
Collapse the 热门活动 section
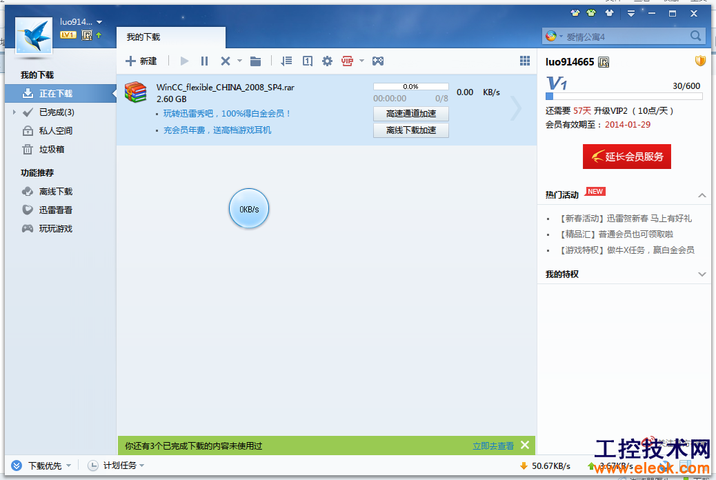point(702,195)
